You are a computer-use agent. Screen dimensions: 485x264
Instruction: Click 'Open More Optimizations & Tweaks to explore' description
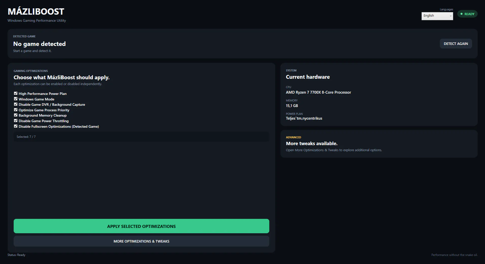coord(334,150)
